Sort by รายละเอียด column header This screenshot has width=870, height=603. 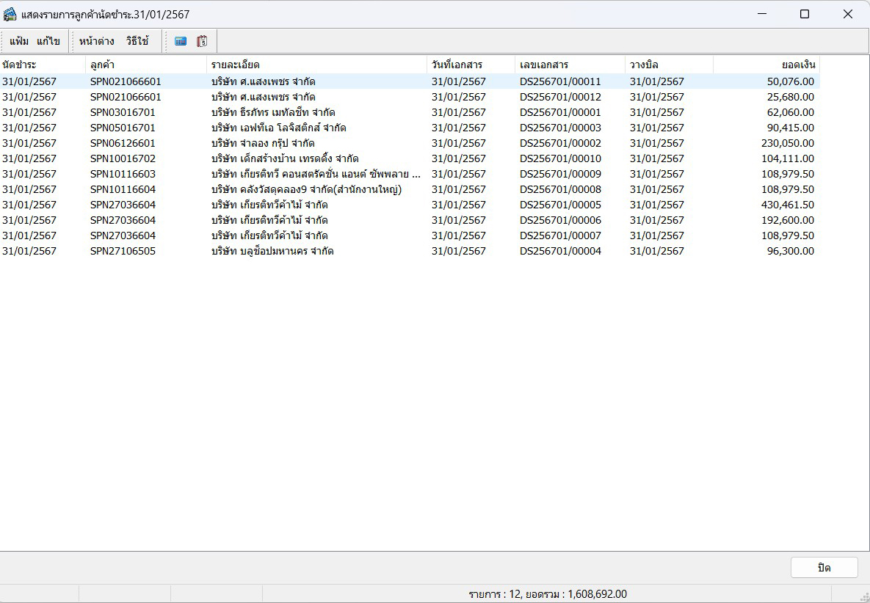click(316, 65)
